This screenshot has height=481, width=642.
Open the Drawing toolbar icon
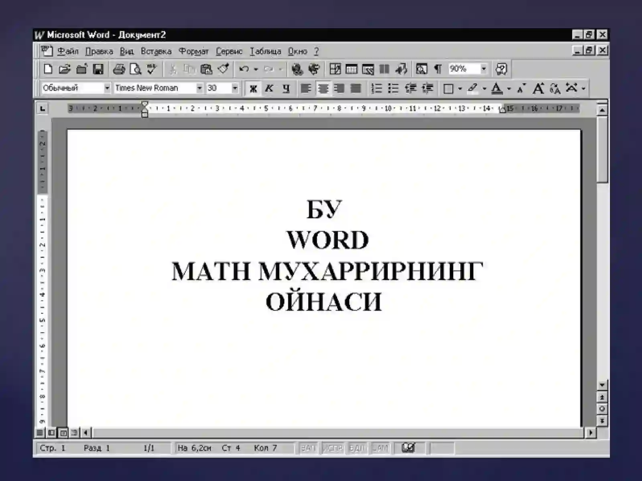(x=401, y=69)
